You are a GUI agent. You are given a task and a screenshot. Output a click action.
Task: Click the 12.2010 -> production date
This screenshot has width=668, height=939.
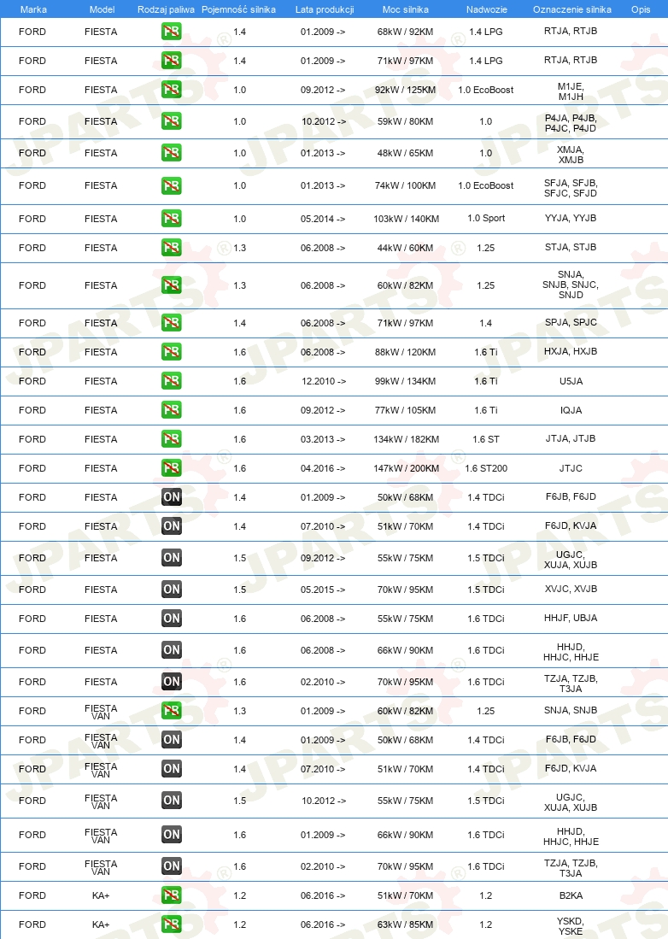click(x=324, y=381)
